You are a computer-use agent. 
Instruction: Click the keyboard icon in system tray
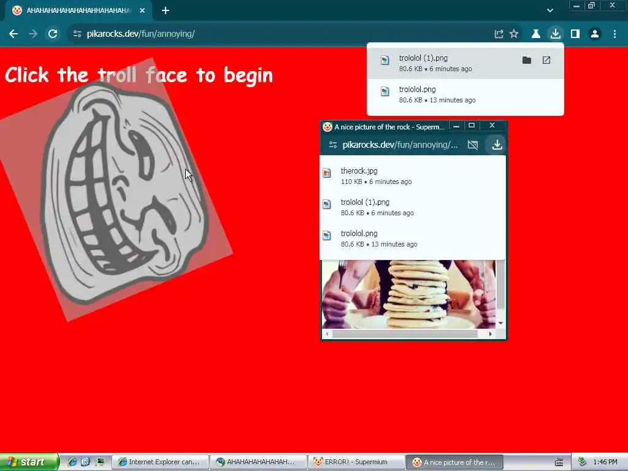pyautogui.click(x=559, y=462)
